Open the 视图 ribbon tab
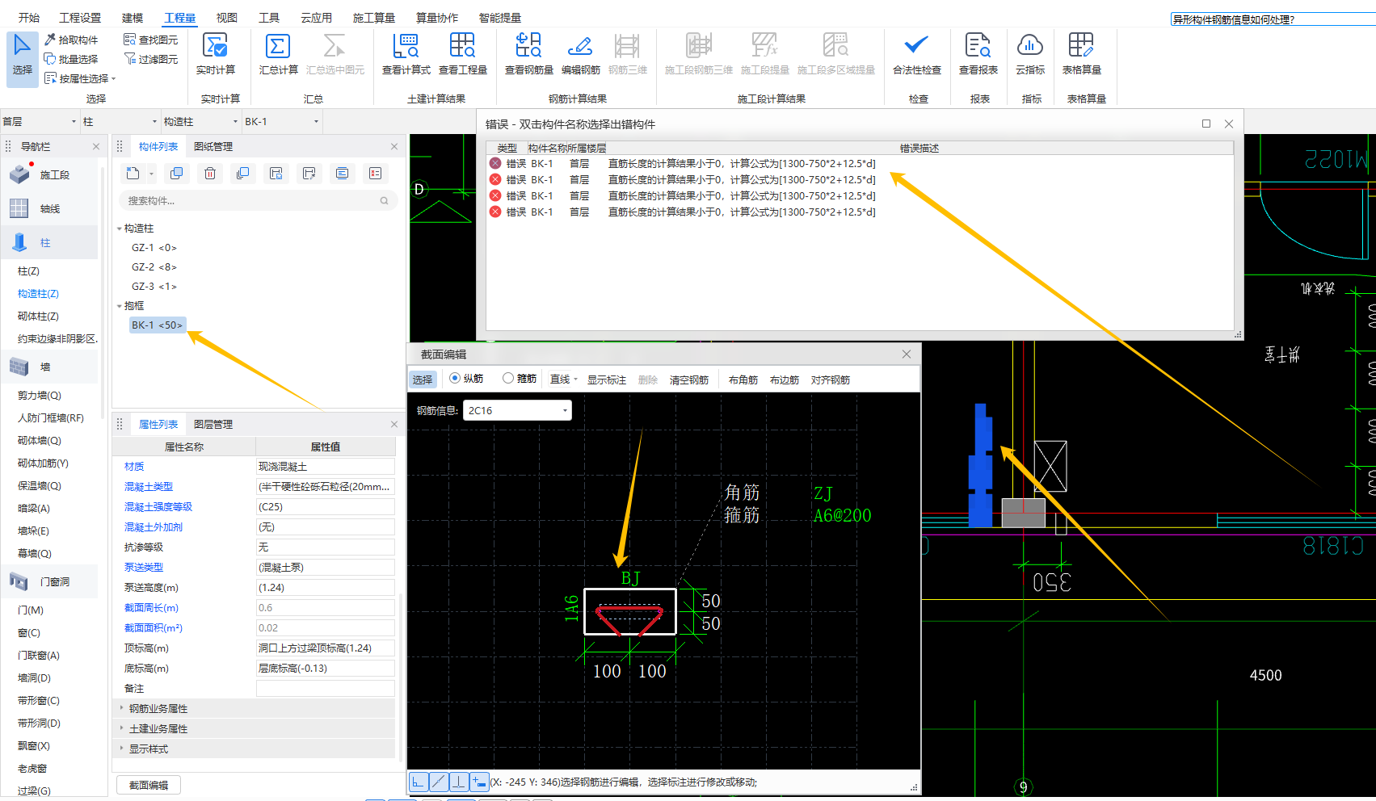This screenshot has height=801, width=1376. tap(227, 18)
